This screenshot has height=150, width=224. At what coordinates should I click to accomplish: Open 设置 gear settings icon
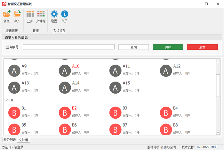54,14
